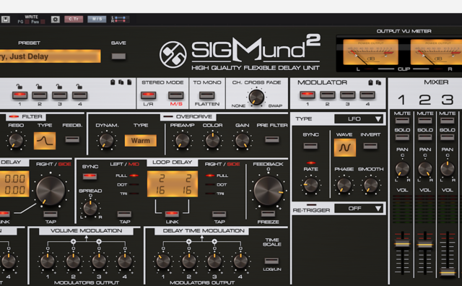Screen dimensions: 462x286
Task: Click the SAVE preset button
Action: pos(118,56)
